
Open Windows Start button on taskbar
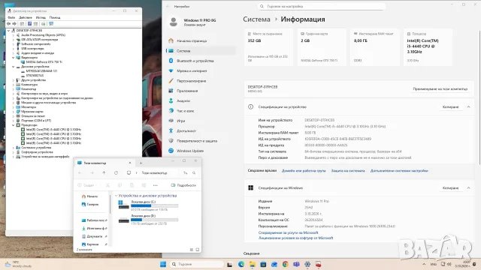pyautogui.click(x=163, y=264)
